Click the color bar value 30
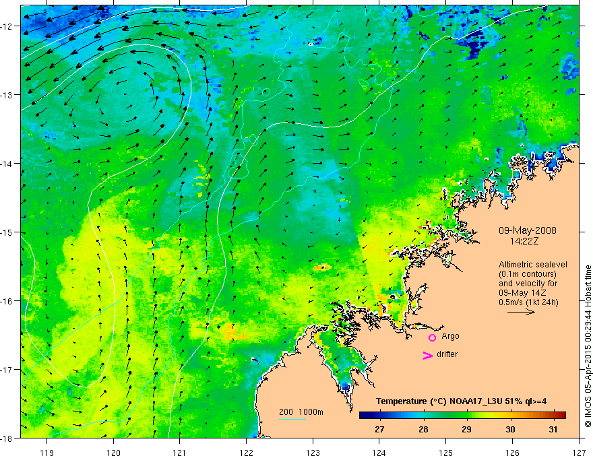Screen dimensions: 593x458 pyautogui.click(x=510, y=429)
